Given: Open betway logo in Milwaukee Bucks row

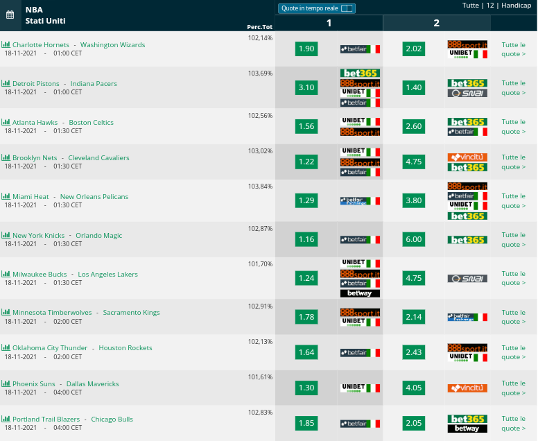Looking at the screenshot, I should [x=360, y=293].
